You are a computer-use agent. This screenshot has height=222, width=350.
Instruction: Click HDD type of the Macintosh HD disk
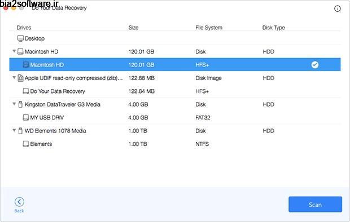click(269, 52)
